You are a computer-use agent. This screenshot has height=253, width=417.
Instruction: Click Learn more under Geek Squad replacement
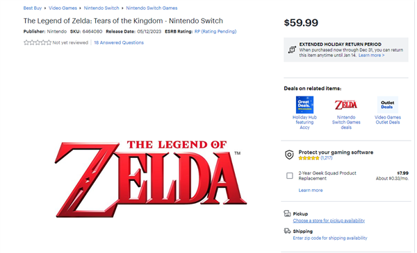[x=311, y=190]
